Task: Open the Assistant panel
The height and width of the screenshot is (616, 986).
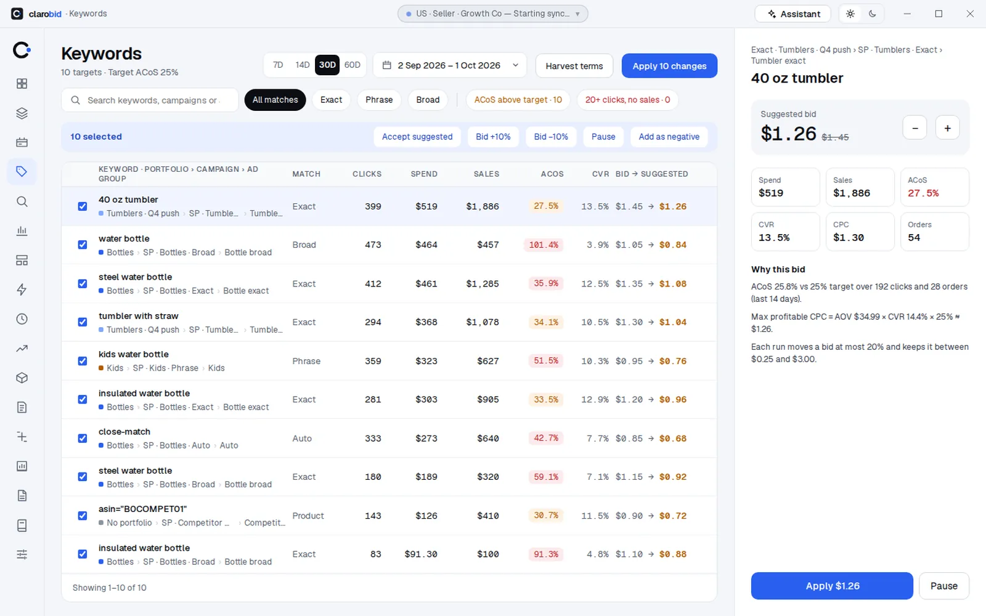Action: (793, 14)
